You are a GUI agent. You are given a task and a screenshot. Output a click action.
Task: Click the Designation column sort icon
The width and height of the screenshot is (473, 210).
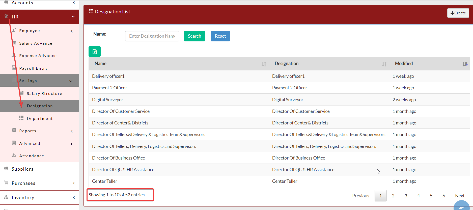point(384,64)
